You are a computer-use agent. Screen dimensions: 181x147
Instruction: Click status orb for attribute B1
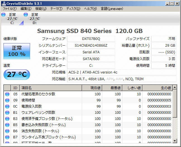point(7,113)
